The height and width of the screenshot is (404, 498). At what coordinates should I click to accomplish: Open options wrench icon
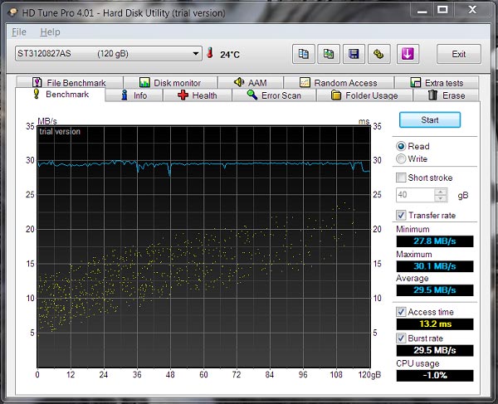tap(379, 54)
